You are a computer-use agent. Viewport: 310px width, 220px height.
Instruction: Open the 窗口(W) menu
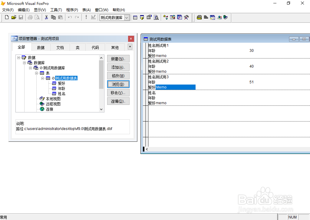click(x=102, y=10)
